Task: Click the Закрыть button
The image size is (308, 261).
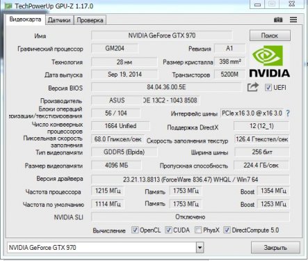Action: (275, 248)
